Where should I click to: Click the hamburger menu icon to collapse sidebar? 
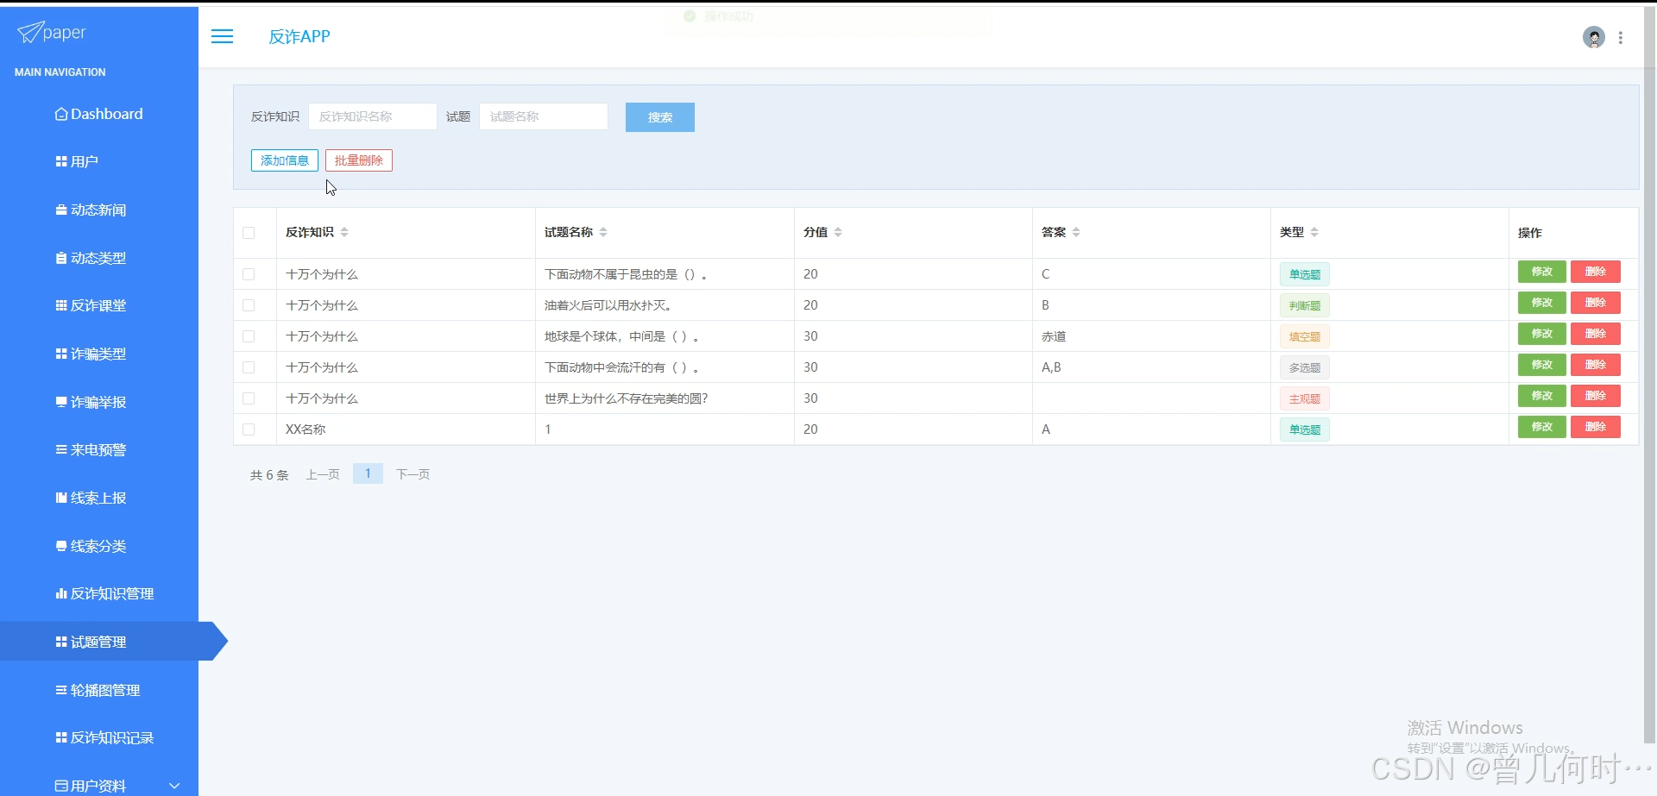click(223, 36)
